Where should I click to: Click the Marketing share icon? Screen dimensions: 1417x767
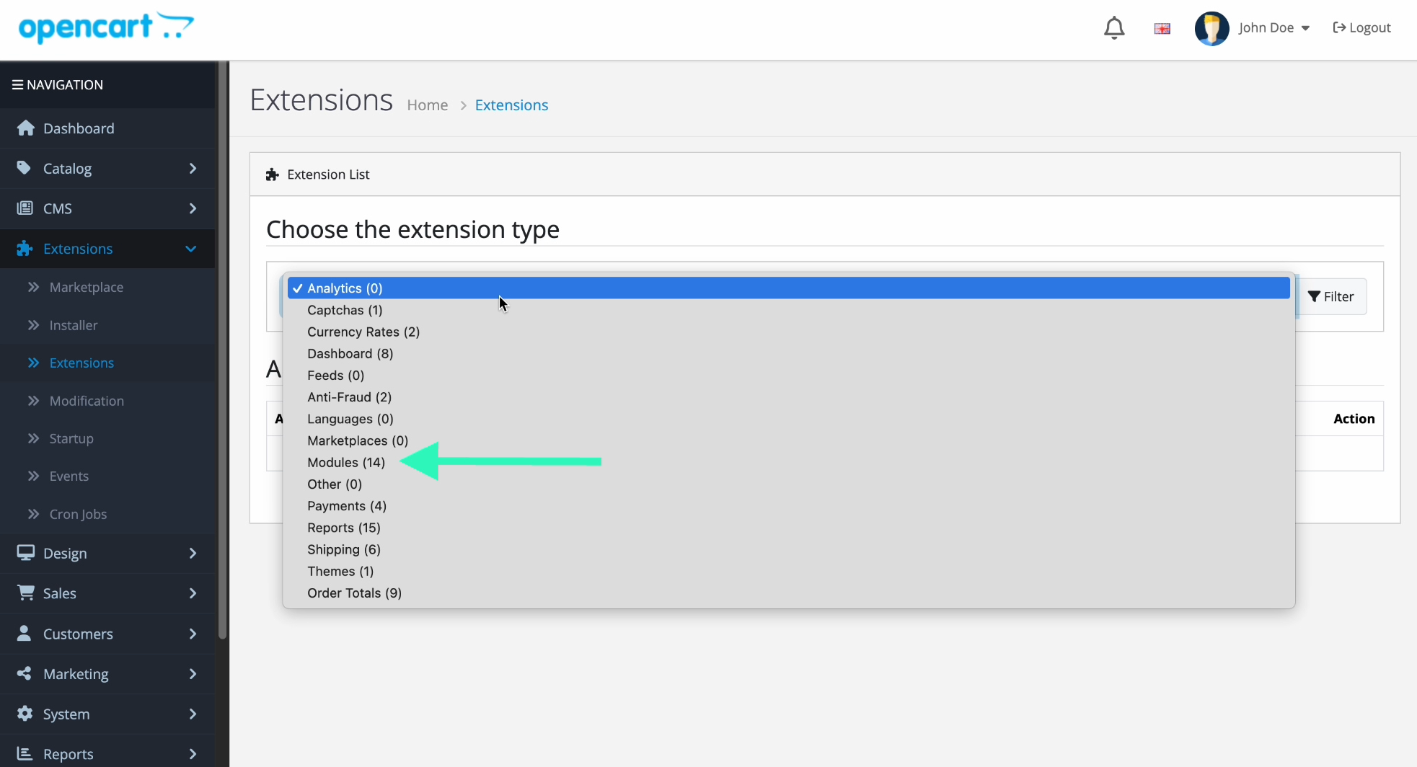point(25,673)
